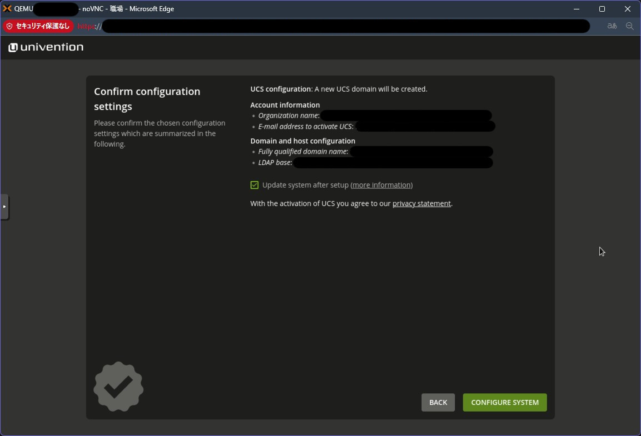Maximize the Microsoft Edge window
The width and height of the screenshot is (641, 436).
pos(602,8)
